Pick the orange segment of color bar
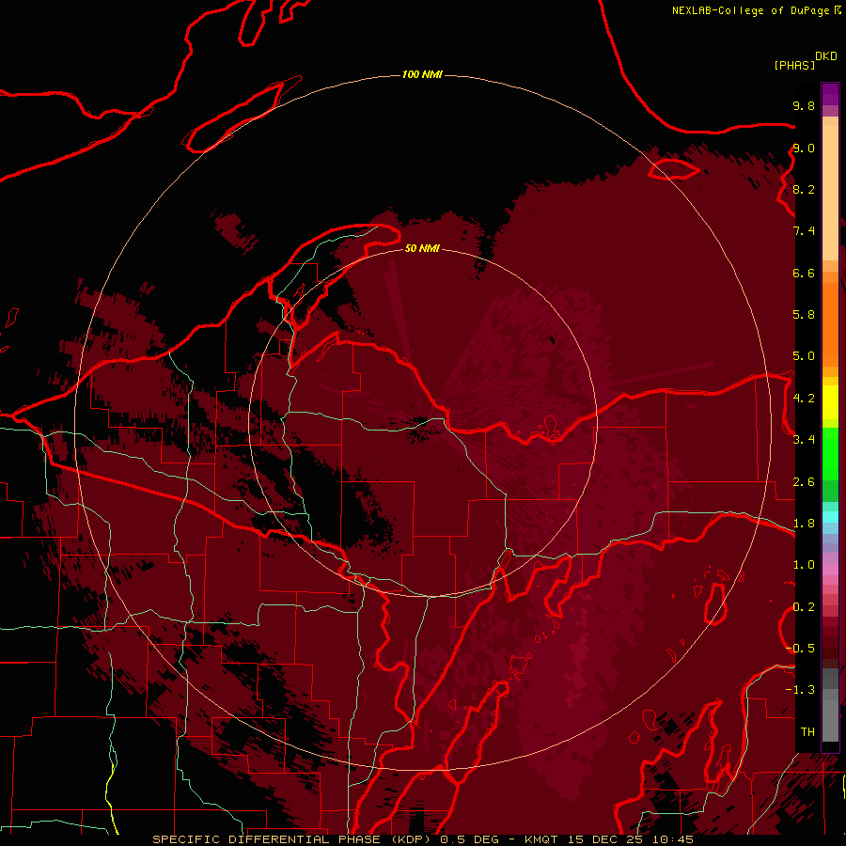This screenshot has height=846, width=846. pos(830,323)
